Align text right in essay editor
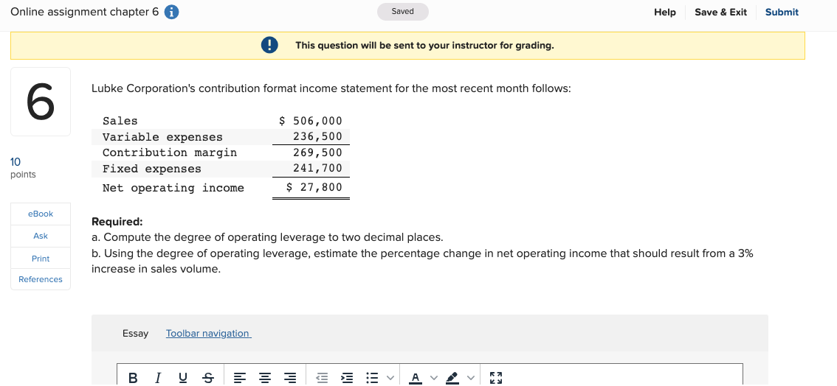The width and height of the screenshot is (837, 386). click(290, 378)
